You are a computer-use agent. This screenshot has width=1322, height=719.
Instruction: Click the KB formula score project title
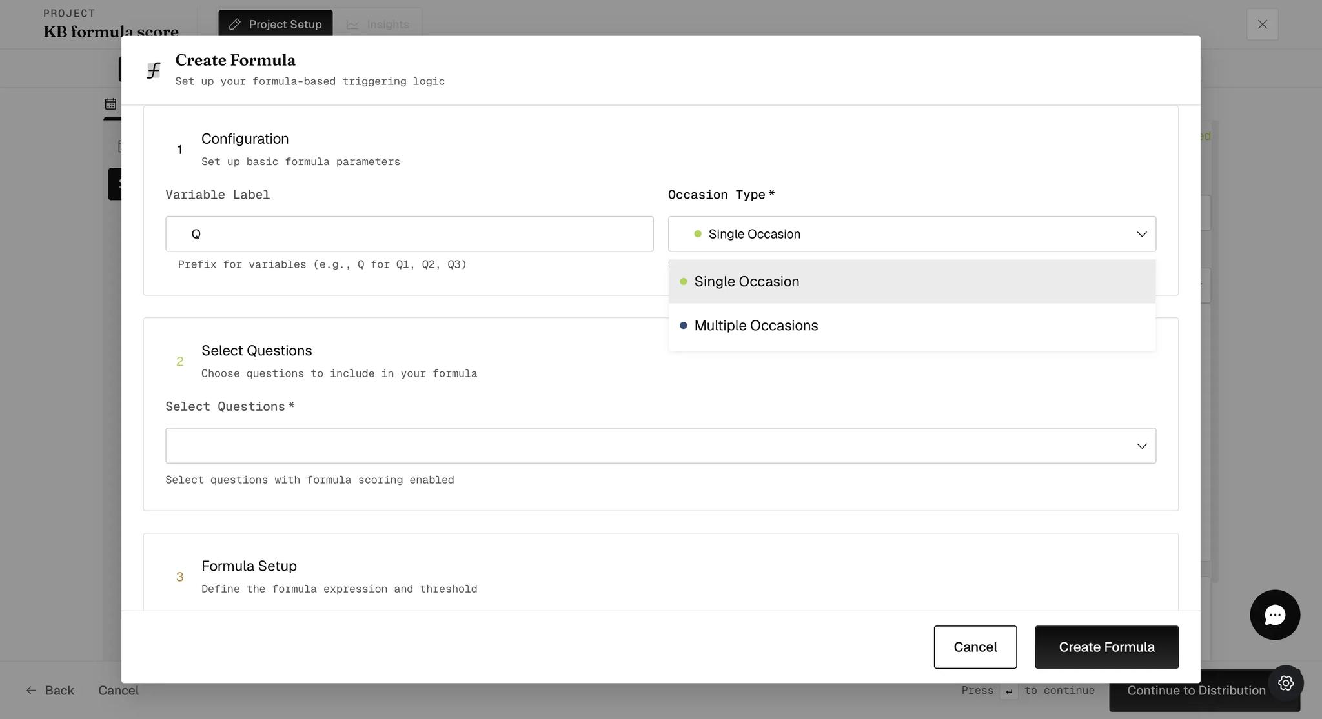(111, 31)
